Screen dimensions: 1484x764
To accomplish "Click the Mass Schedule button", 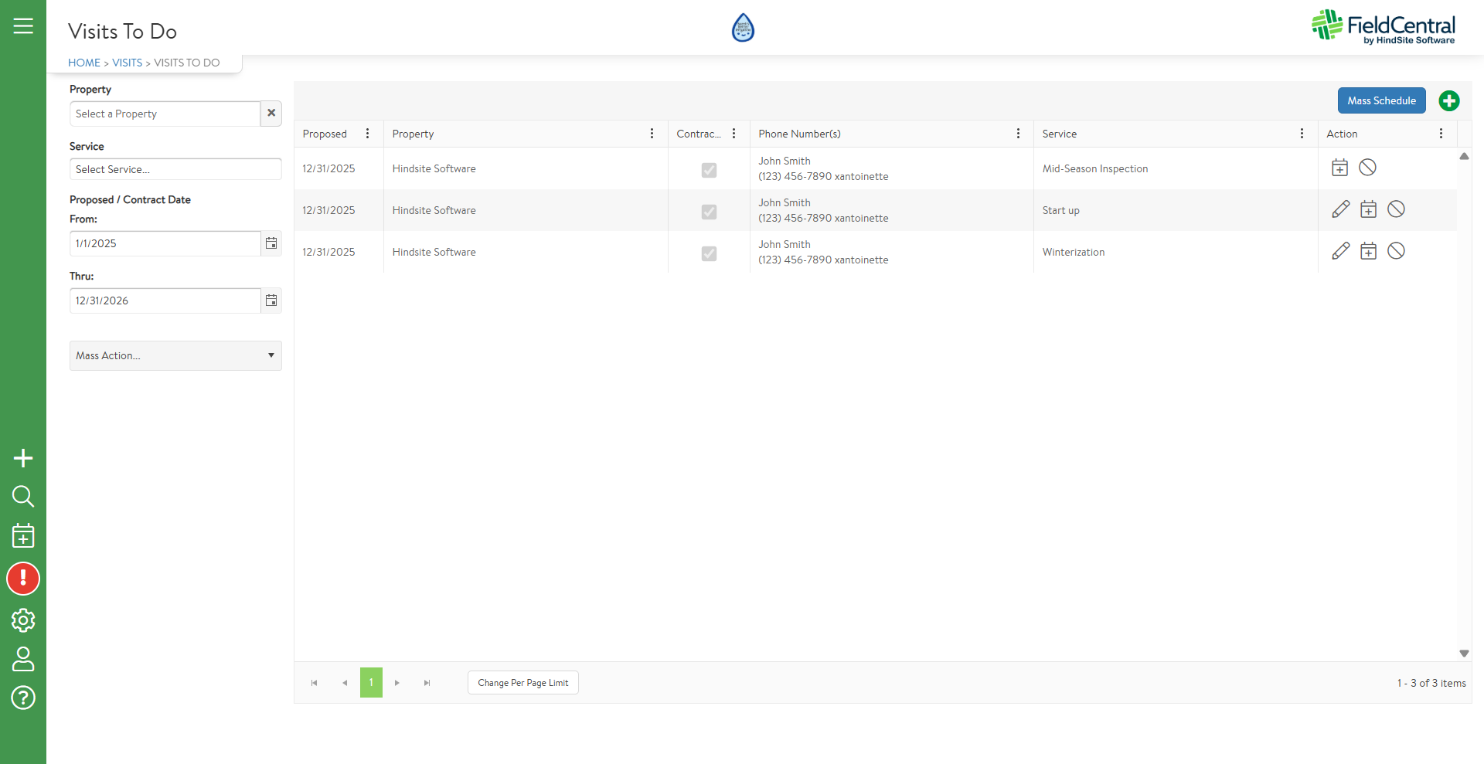I will (1381, 100).
